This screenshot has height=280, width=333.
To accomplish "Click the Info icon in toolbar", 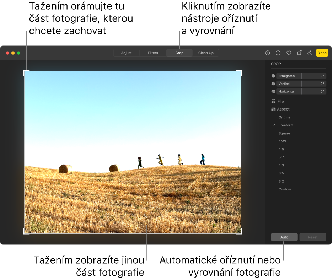I will (268, 53).
